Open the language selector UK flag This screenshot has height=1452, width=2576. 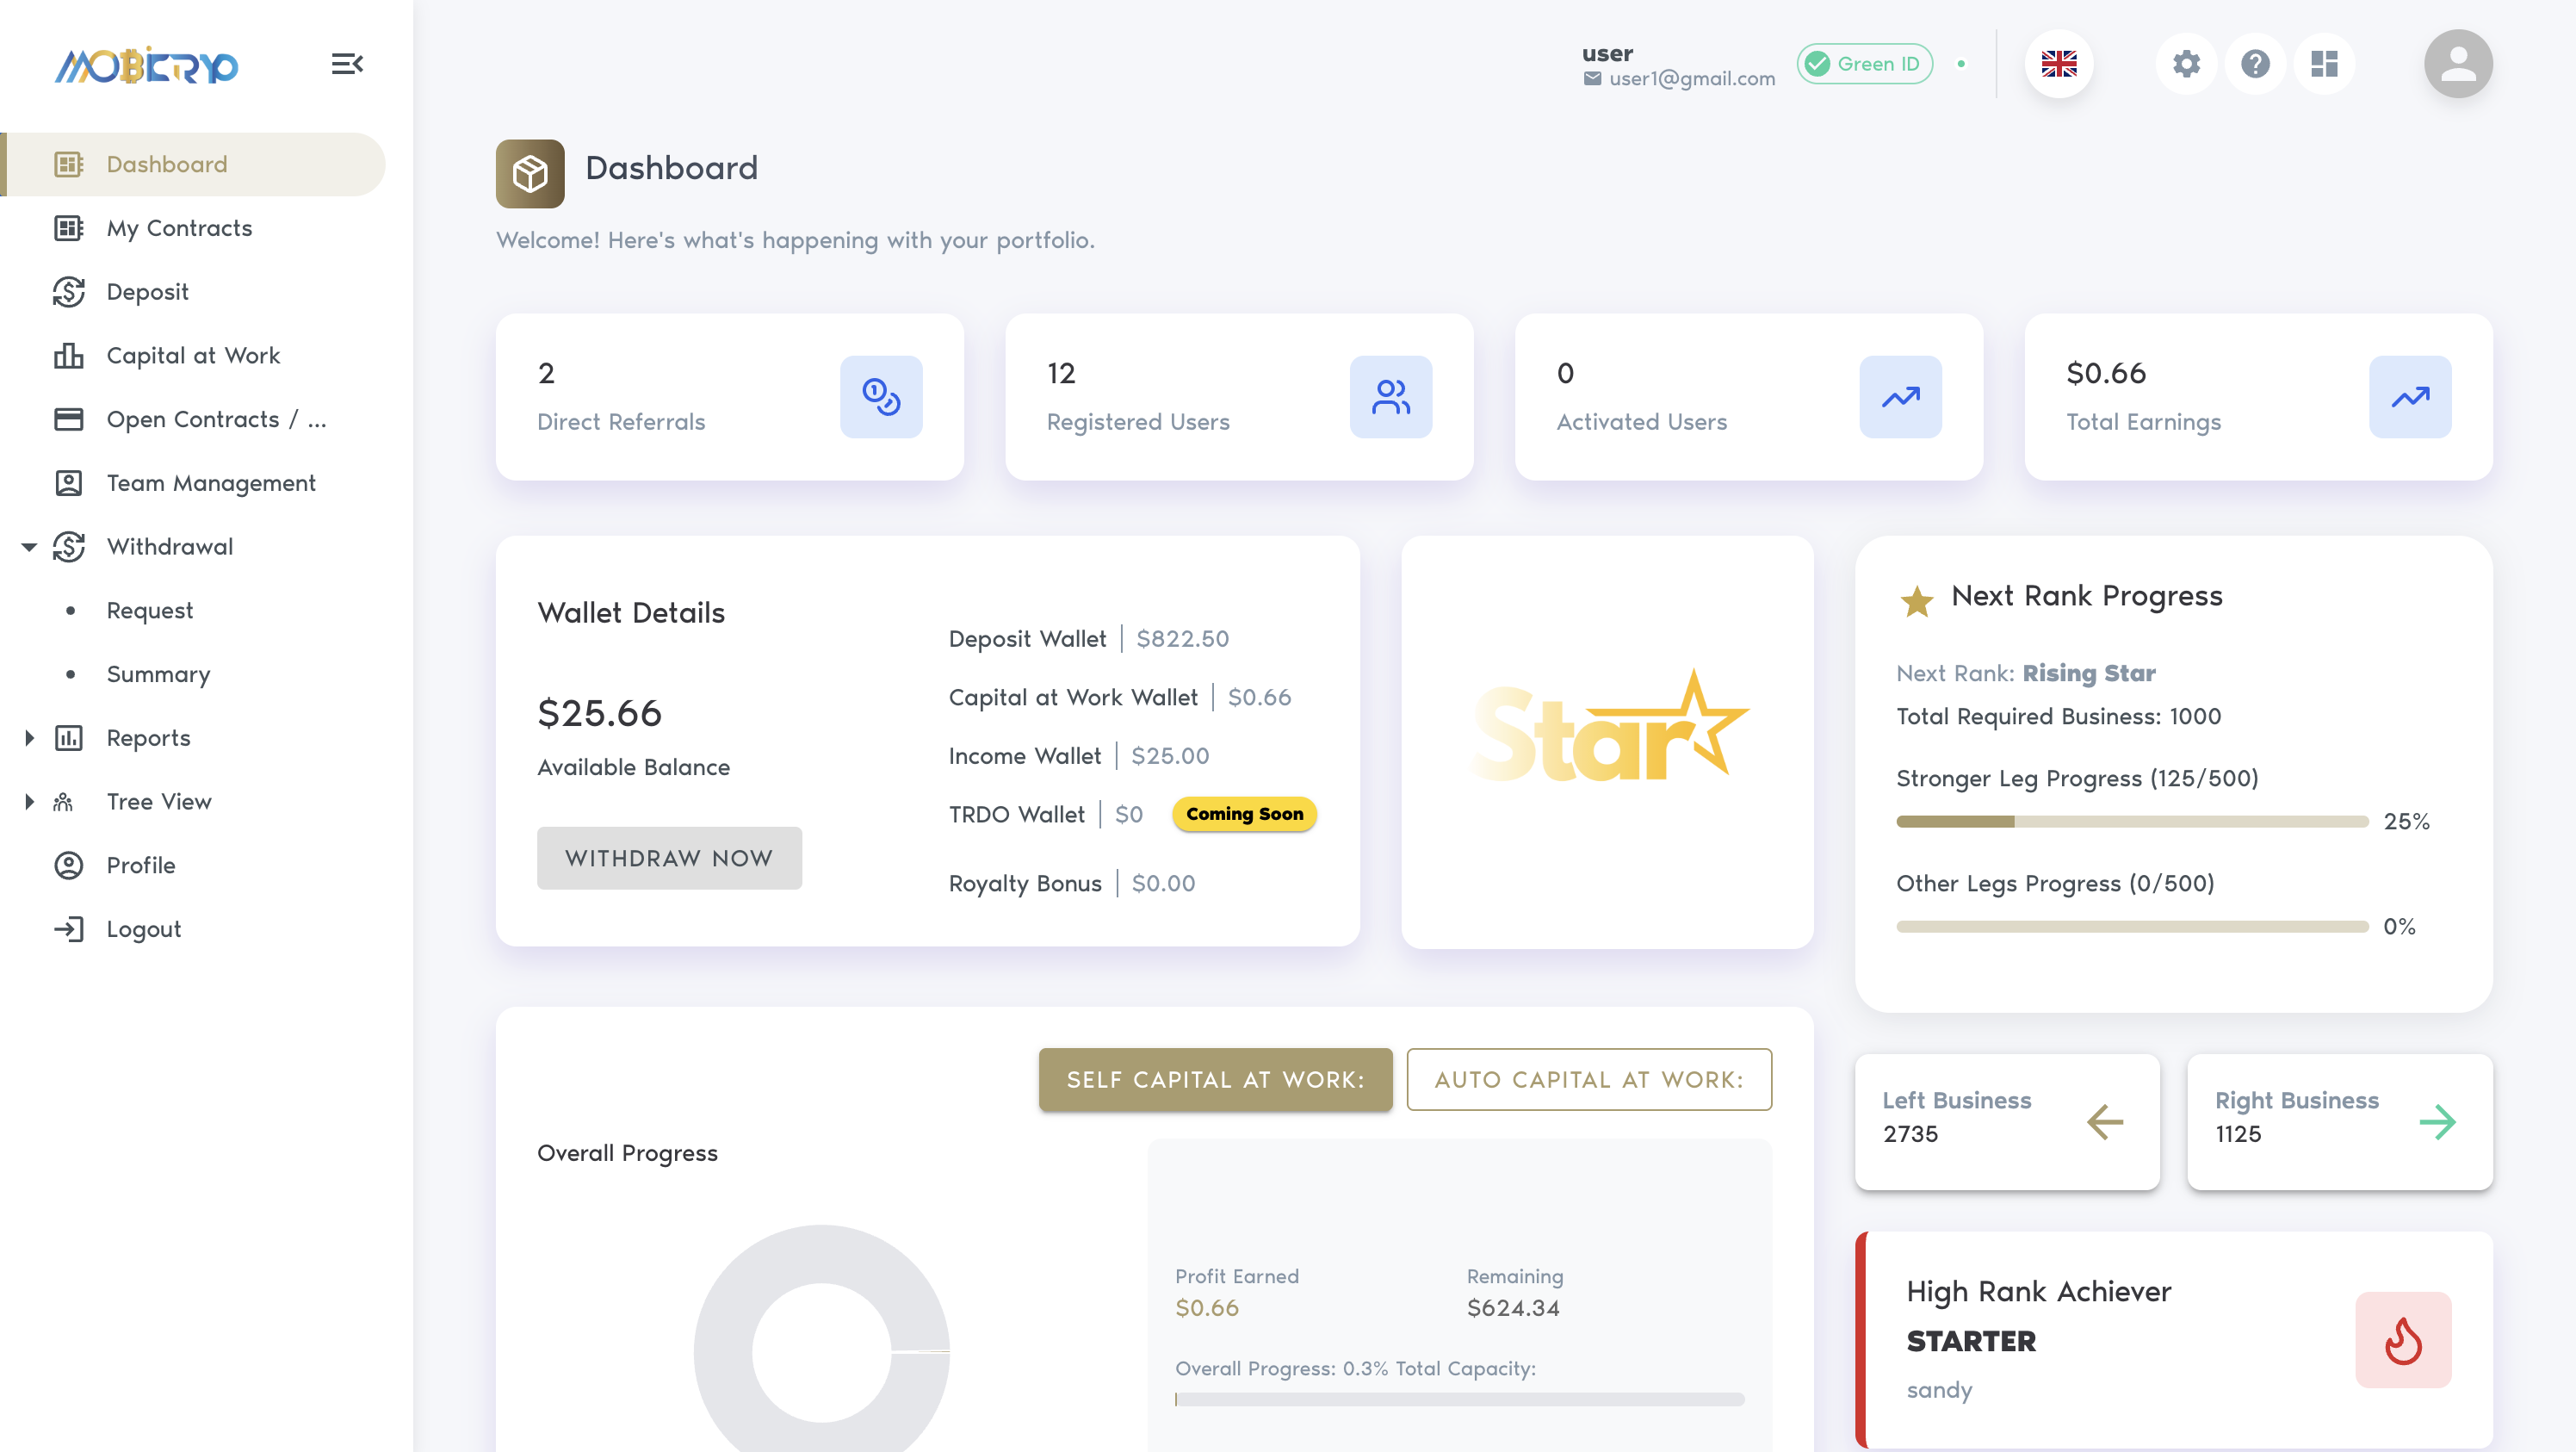pyautogui.click(x=2058, y=64)
